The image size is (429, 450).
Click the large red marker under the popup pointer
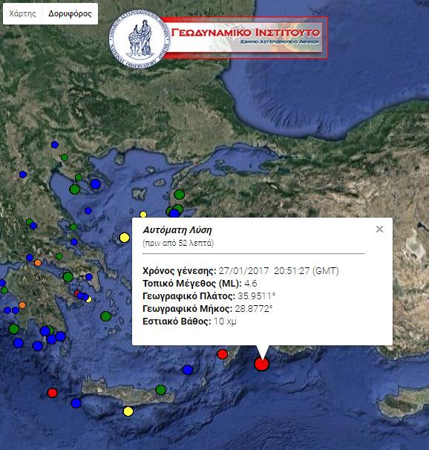coord(261,364)
